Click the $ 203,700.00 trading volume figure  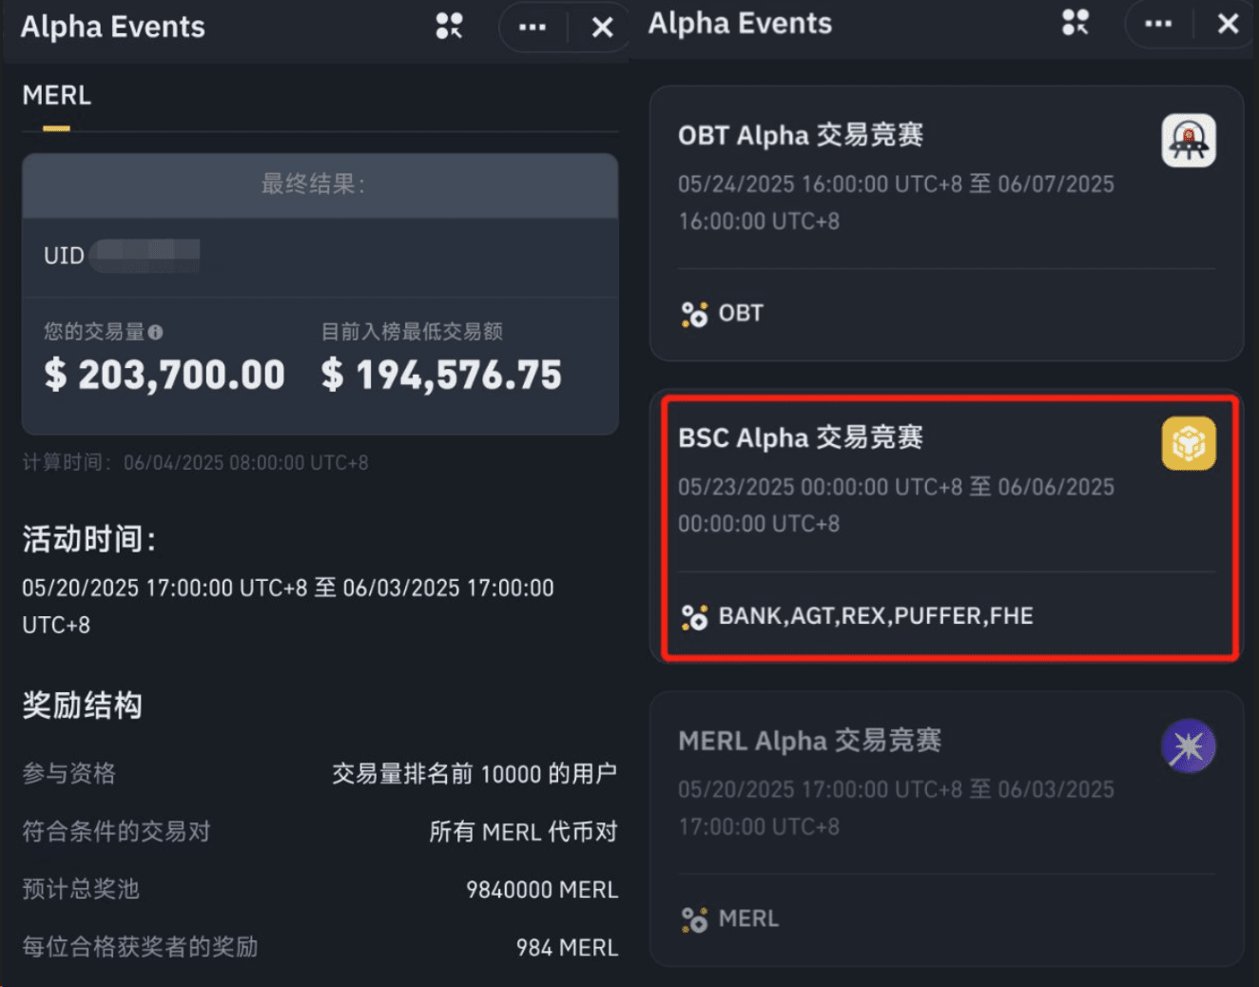click(x=165, y=375)
